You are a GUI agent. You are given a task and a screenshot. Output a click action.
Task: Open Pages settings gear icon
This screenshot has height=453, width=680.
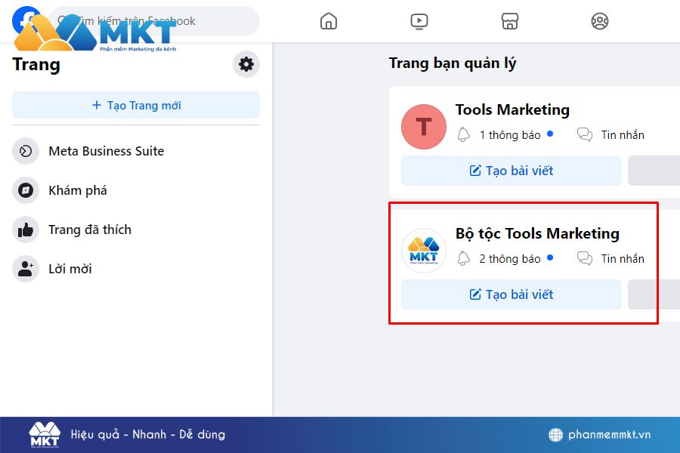coord(246,64)
